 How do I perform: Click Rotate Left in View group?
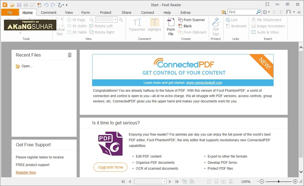[x=101, y=26]
